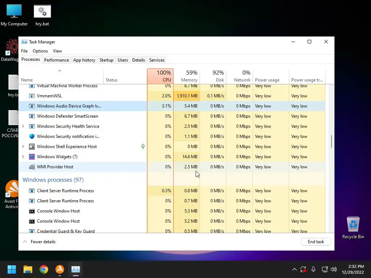
Task: Switch to the Startup tab
Action: coord(107,60)
